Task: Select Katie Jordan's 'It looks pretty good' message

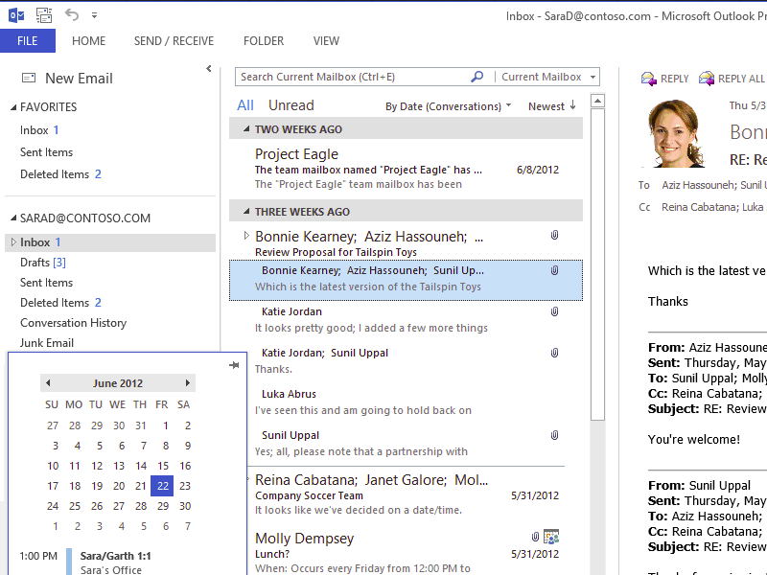Action: (x=406, y=320)
